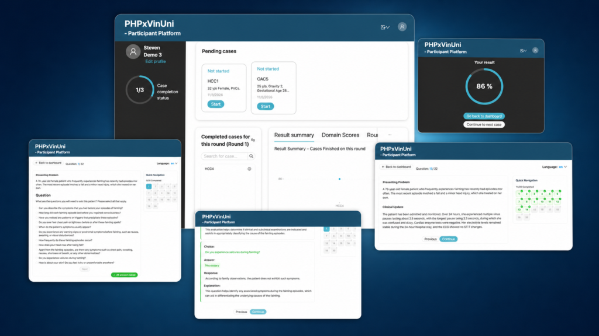Switch to the Result summary tab
The height and width of the screenshot is (336, 599).
coord(294,135)
